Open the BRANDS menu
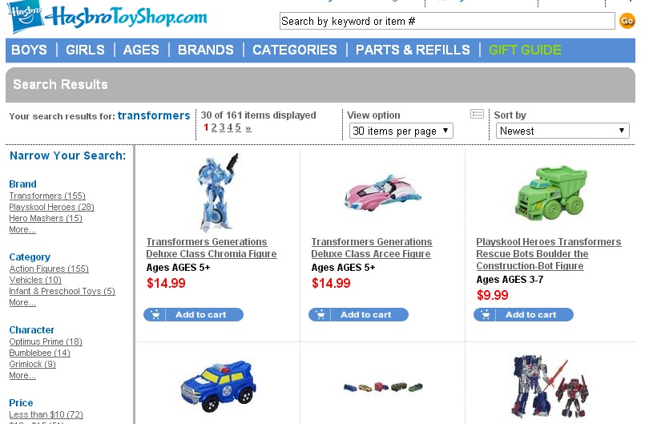Image resolution: width=653 pixels, height=424 pixels. (x=206, y=50)
